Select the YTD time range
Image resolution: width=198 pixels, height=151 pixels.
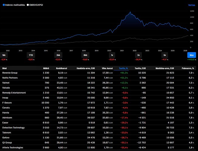click(x=31, y=55)
